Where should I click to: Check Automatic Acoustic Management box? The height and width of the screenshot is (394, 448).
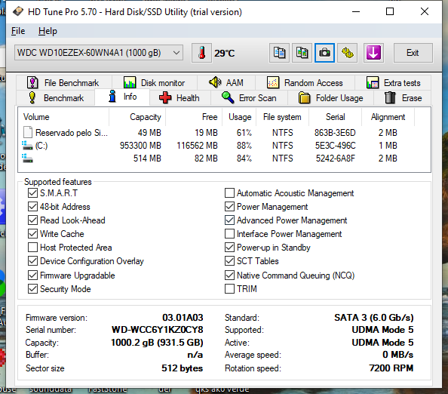(x=229, y=193)
